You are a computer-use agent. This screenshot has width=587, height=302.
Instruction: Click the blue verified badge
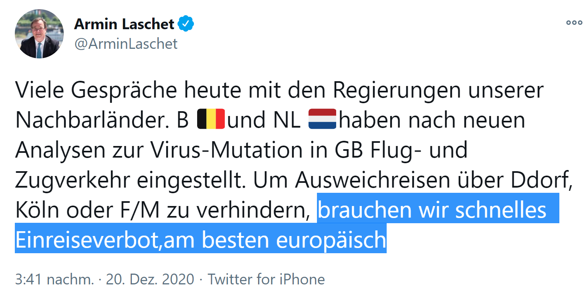[x=186, y=24]
